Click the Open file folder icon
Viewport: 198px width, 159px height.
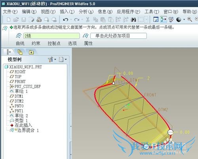point(16,20)
